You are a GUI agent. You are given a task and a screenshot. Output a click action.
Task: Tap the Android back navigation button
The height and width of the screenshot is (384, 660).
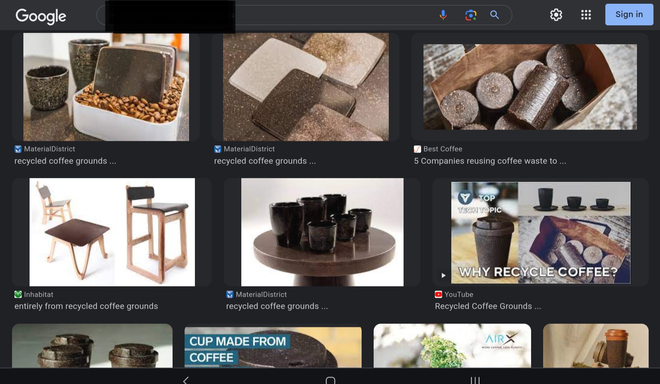186,380
